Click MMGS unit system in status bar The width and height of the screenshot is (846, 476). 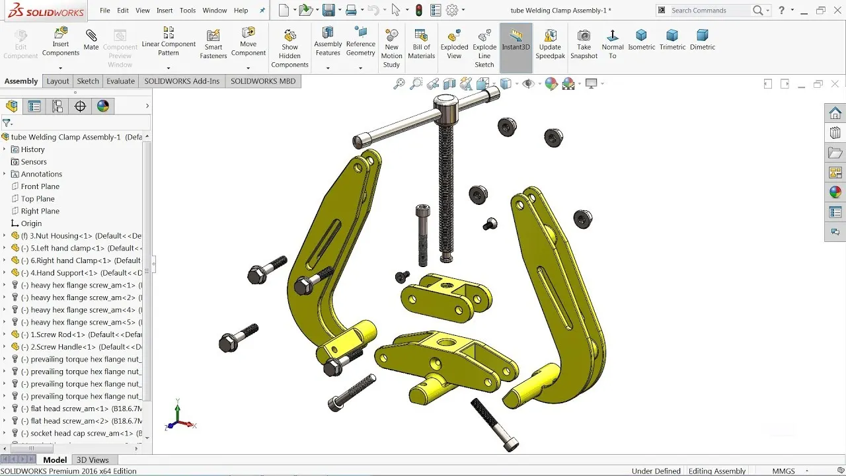point(784,471)
